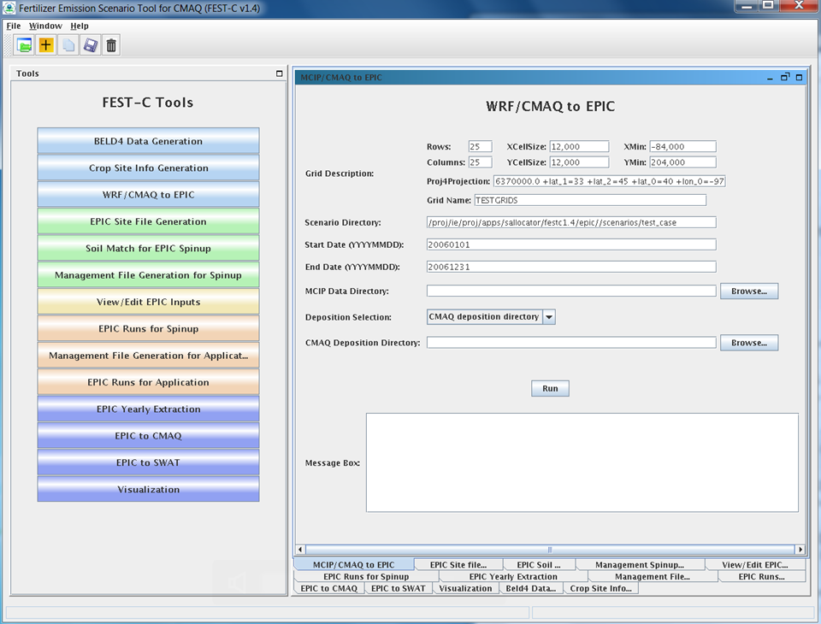
Task: Select the MCIP/CMAQ to EPIC tab
Action: coord(354,564)
